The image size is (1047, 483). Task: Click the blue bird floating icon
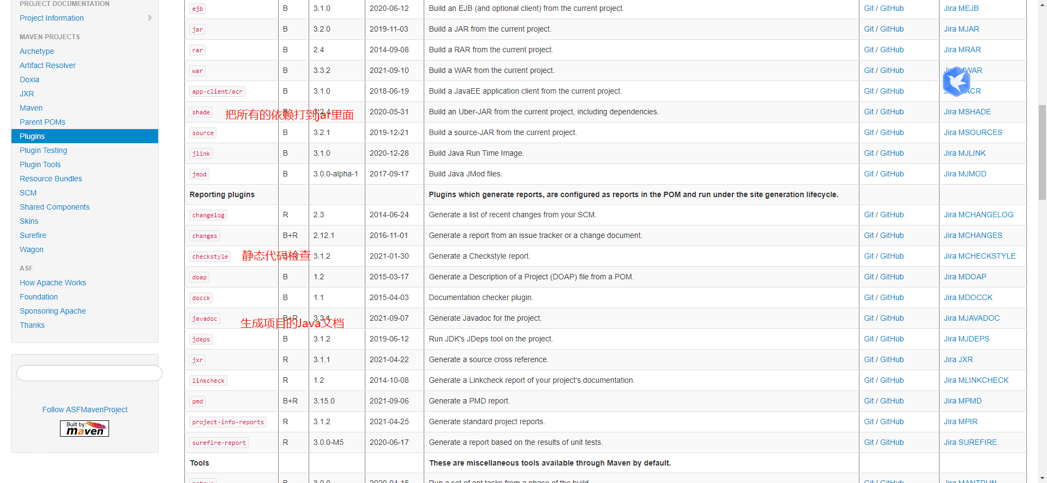[x=956, y=82]
